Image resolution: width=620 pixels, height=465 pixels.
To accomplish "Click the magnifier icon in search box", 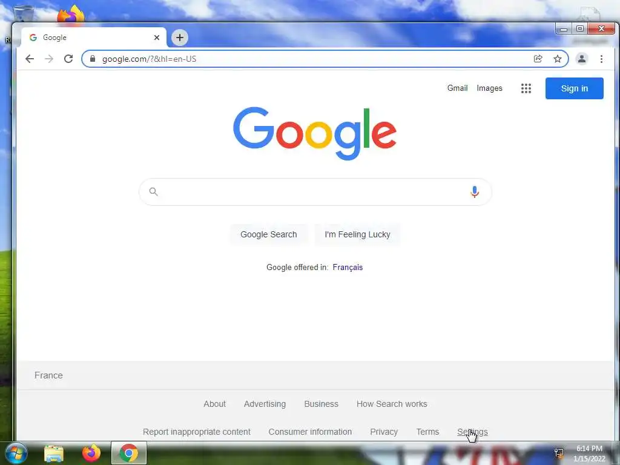I will 153,192.
